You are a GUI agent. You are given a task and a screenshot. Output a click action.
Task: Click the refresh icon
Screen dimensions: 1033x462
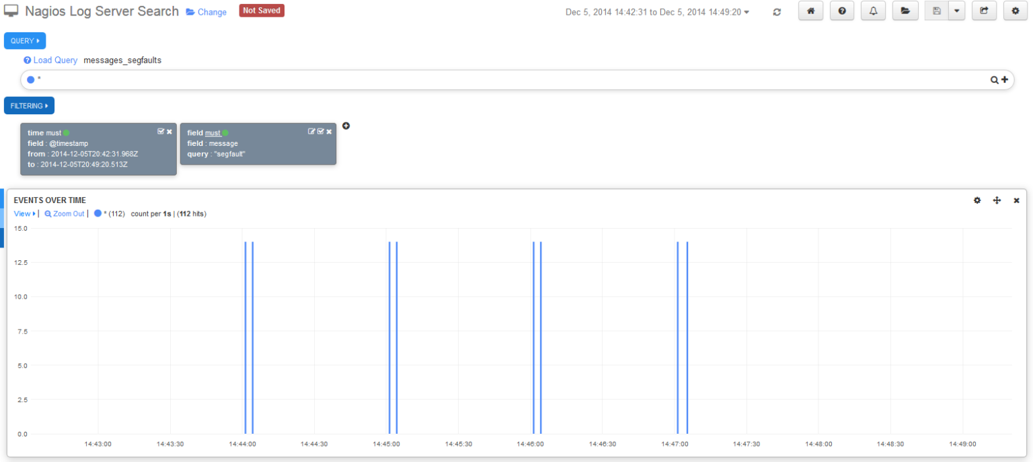click(777, 12)
